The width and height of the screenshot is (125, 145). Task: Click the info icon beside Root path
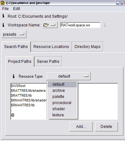(x=3, y=16)
